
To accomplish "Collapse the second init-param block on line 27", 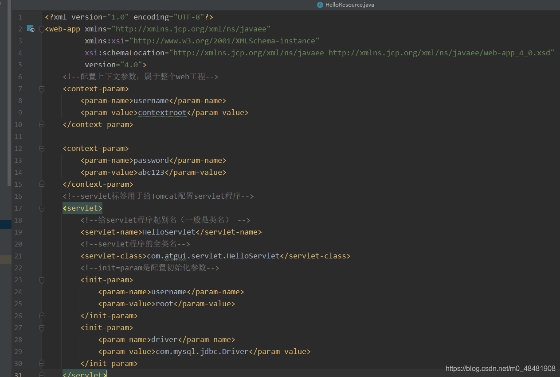I will (x=42, y=328).
